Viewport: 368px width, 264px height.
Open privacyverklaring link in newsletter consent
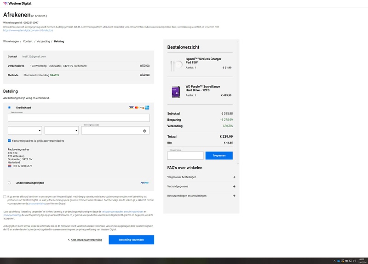tap(37, 204)
